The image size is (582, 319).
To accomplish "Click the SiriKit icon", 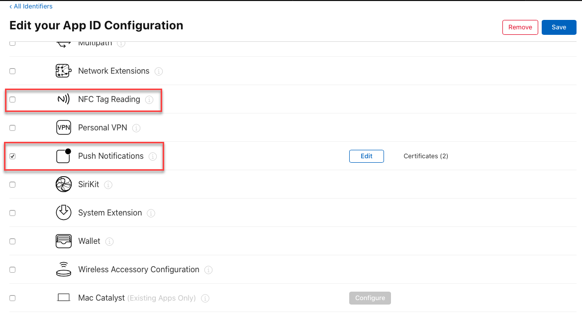I will coord(64,185).
